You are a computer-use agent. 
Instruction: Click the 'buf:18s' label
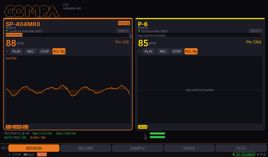point(11,58)
